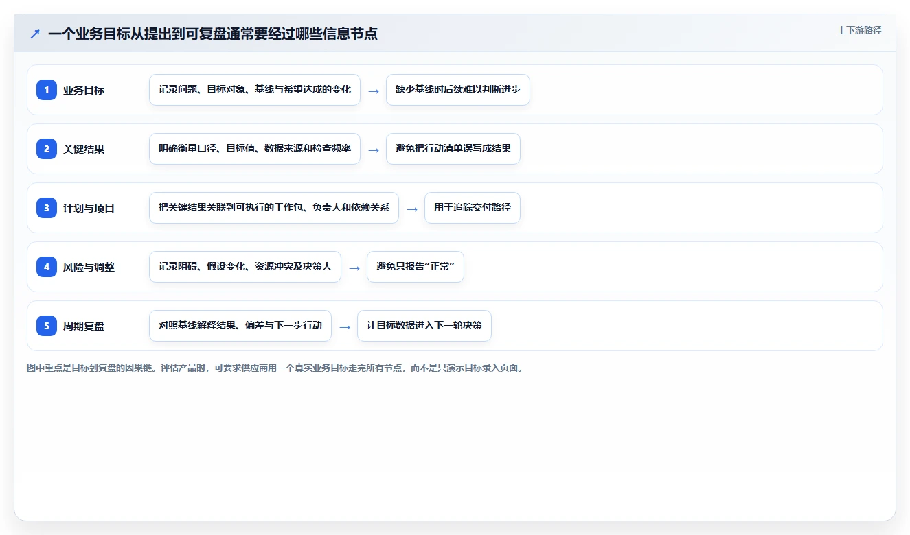Select the box 记录问题、目标对象、基线与希望达成的变化
This screenshot has height=535, width=910.
[x=255, y=90]
